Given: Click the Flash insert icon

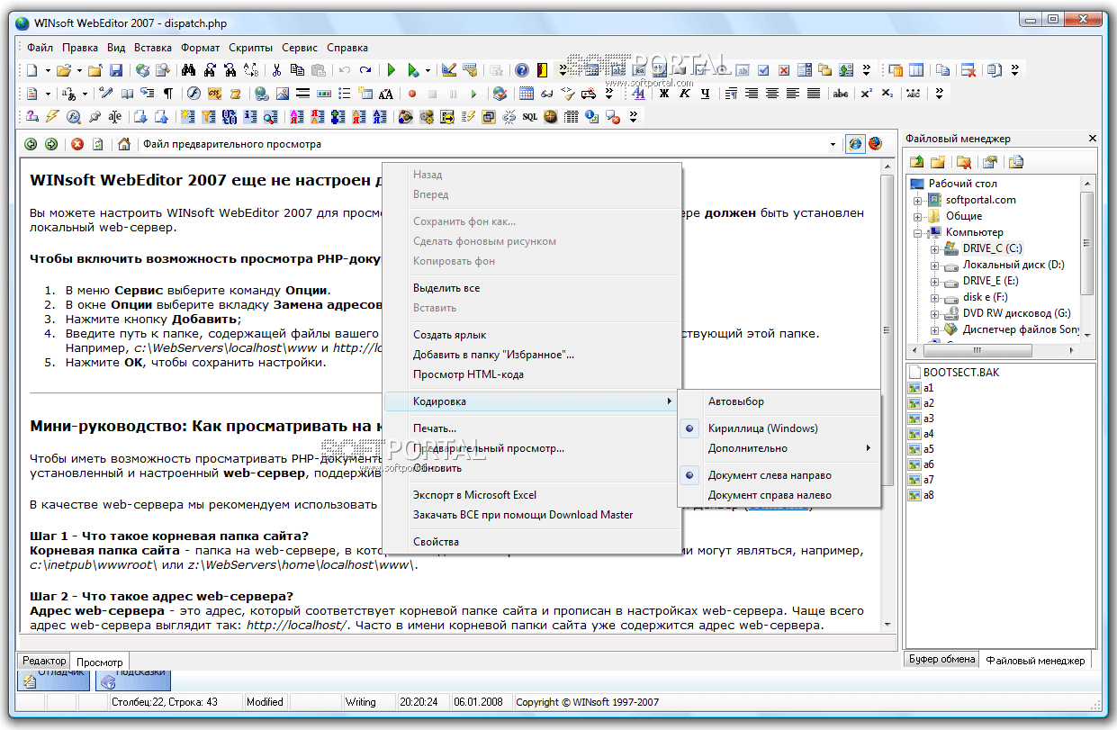Looking at the screenshot, I should click(x=194, y=94).
